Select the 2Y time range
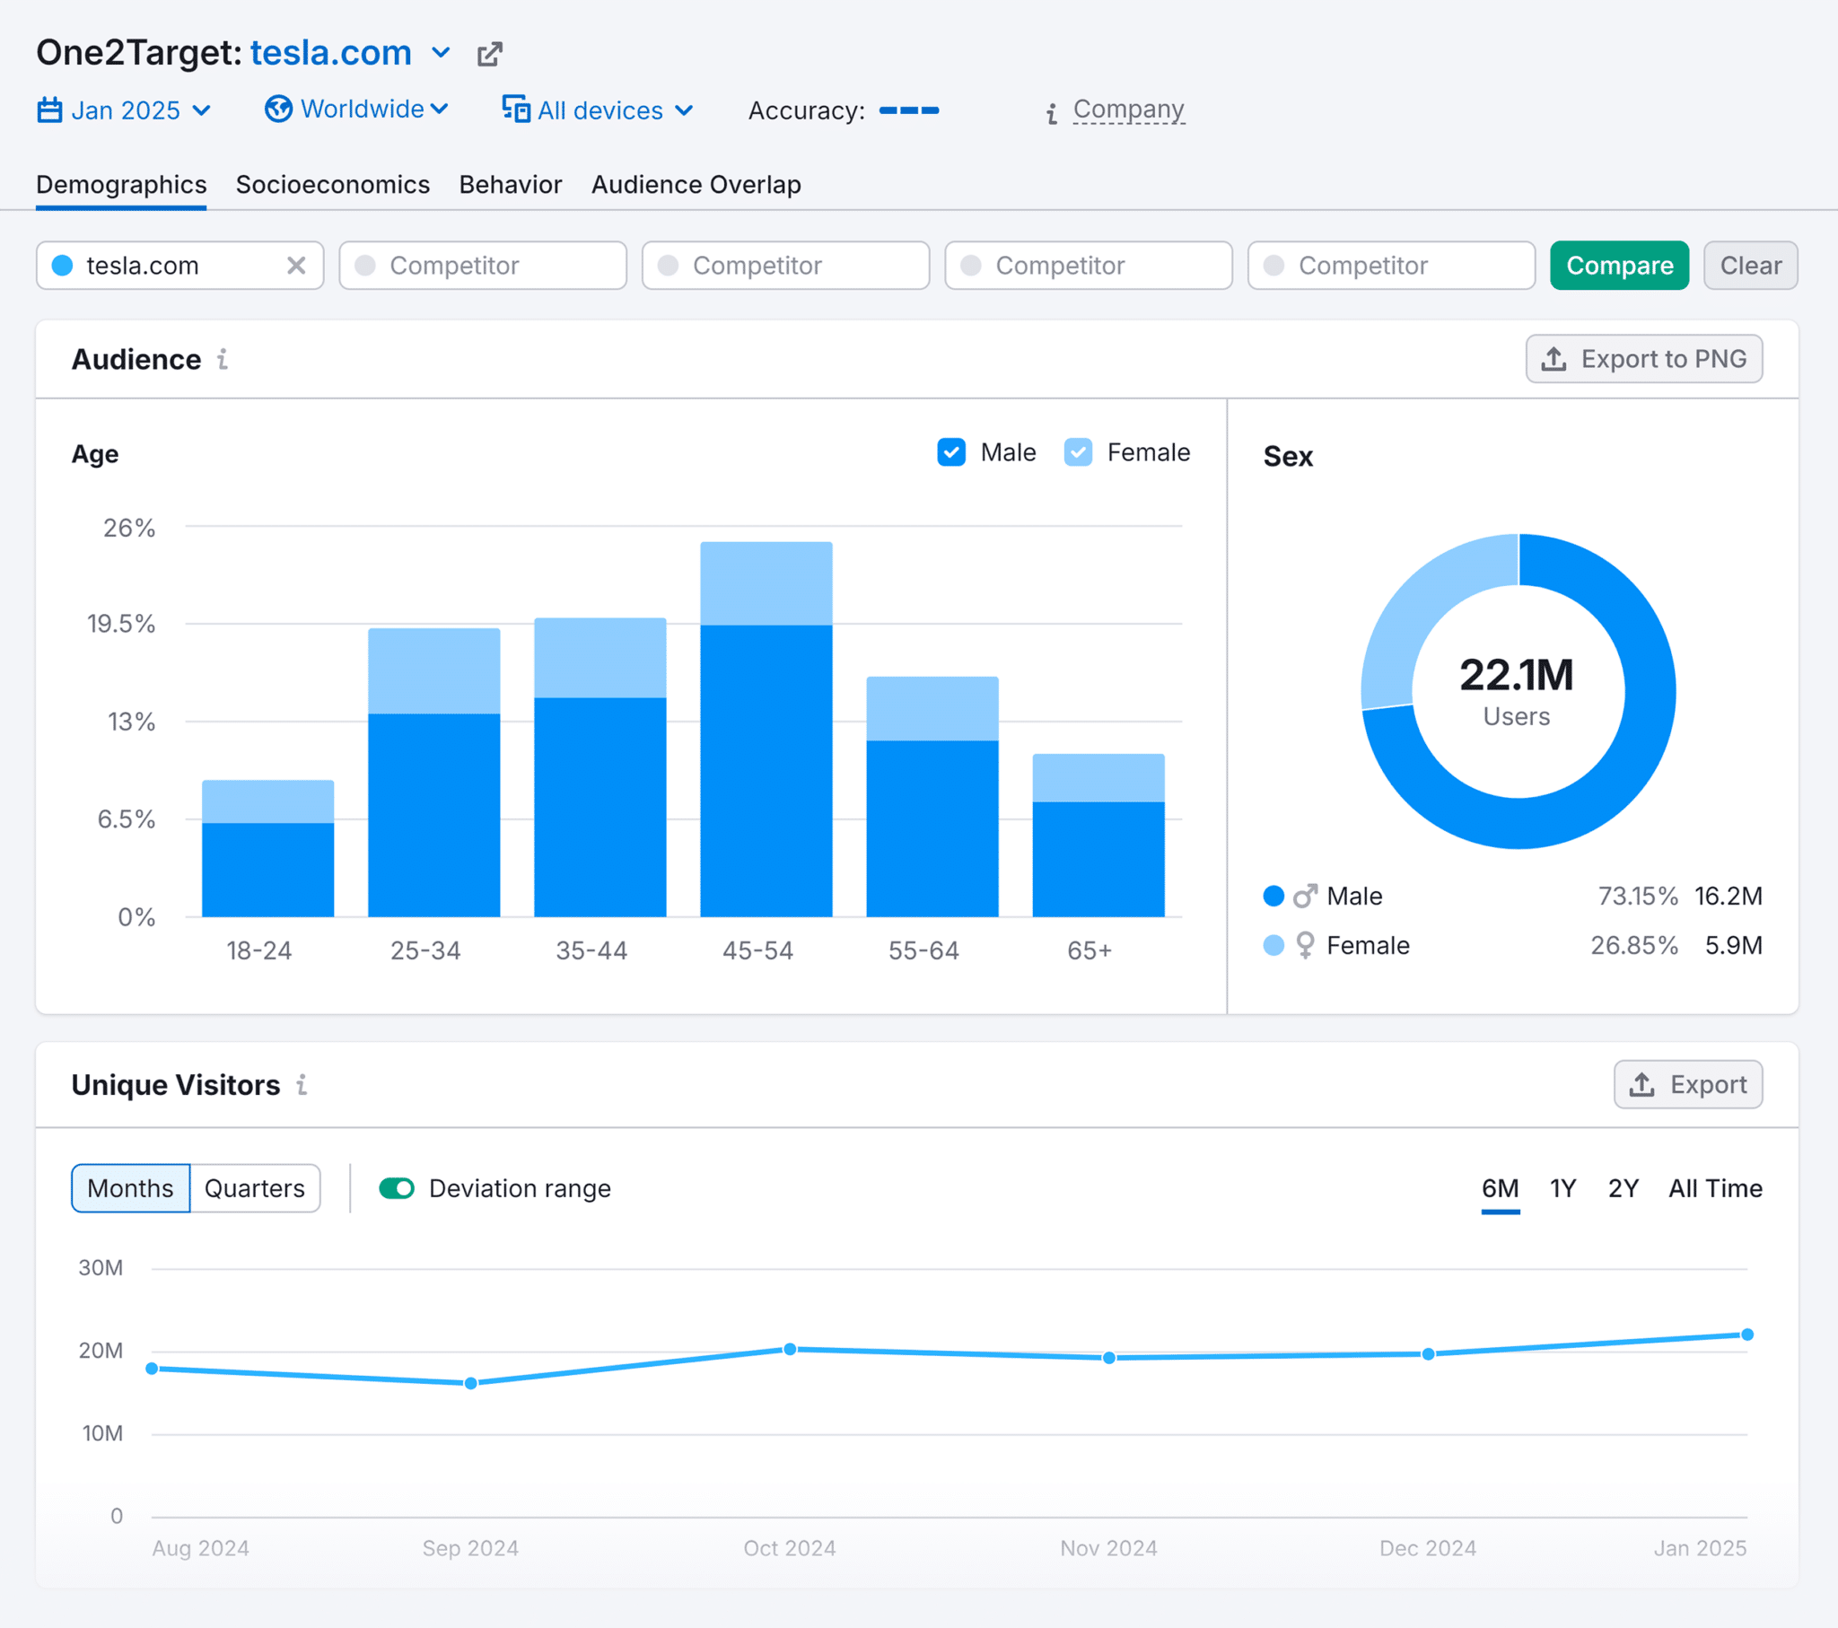1838x1628 pixels. (x=1624, y=1188)
